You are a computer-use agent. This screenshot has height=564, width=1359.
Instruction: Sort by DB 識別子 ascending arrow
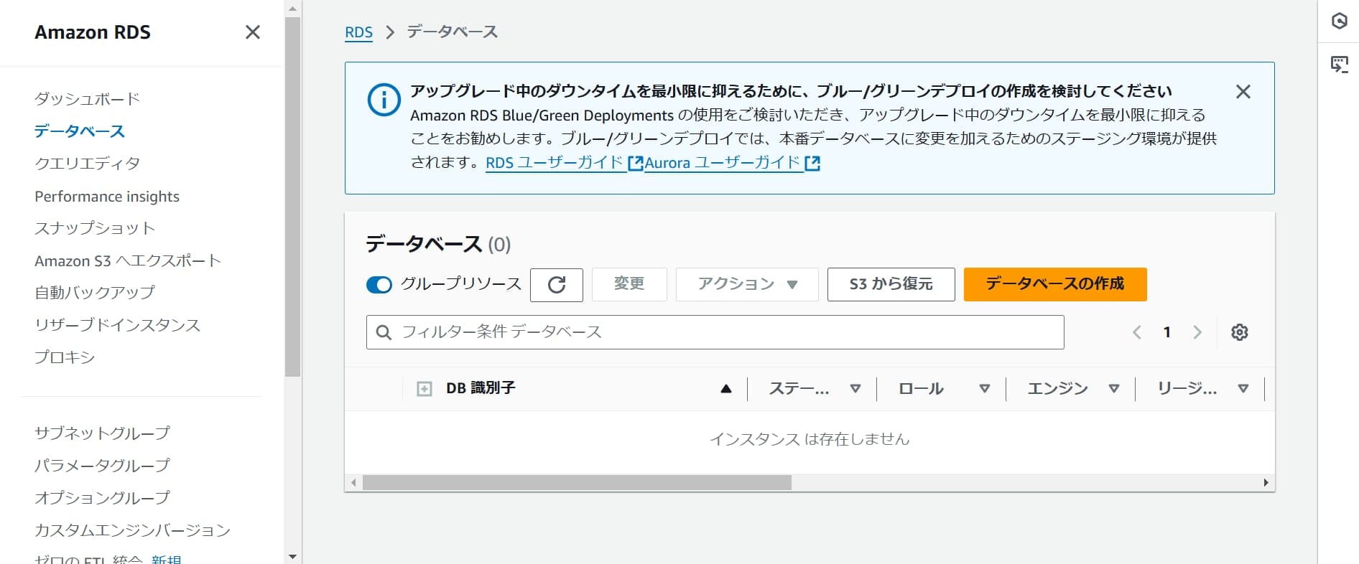click(x=726, y=389)
